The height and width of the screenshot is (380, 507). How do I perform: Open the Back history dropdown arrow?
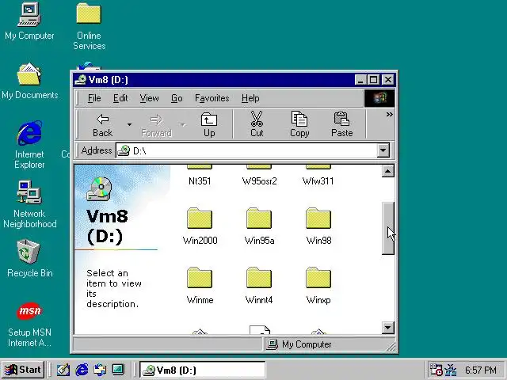point(129,125)
